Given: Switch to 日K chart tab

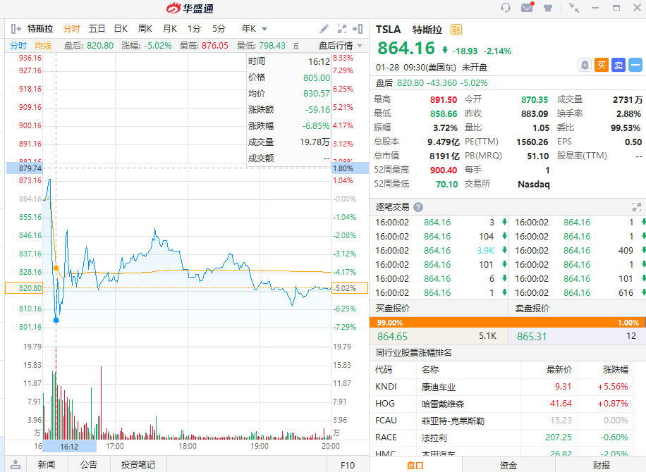Looking at the screenshot, I should (x=121, y=29).
